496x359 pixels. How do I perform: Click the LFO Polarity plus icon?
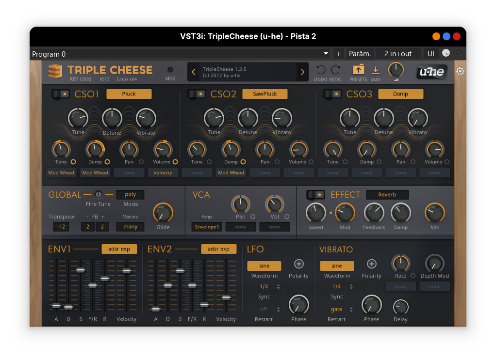pos(298,264)
